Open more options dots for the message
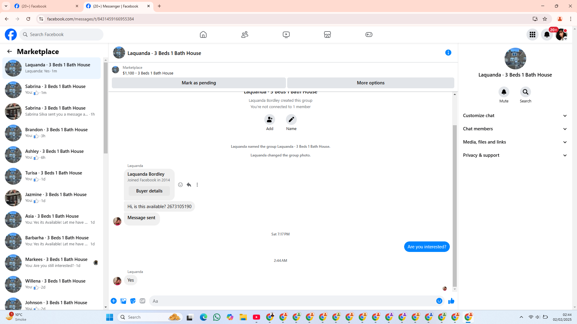This screenshot has height=324, width=577. coord(197,185)
